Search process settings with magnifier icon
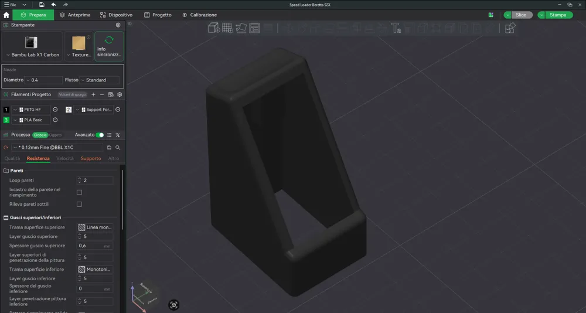 (x=118, y=148)
